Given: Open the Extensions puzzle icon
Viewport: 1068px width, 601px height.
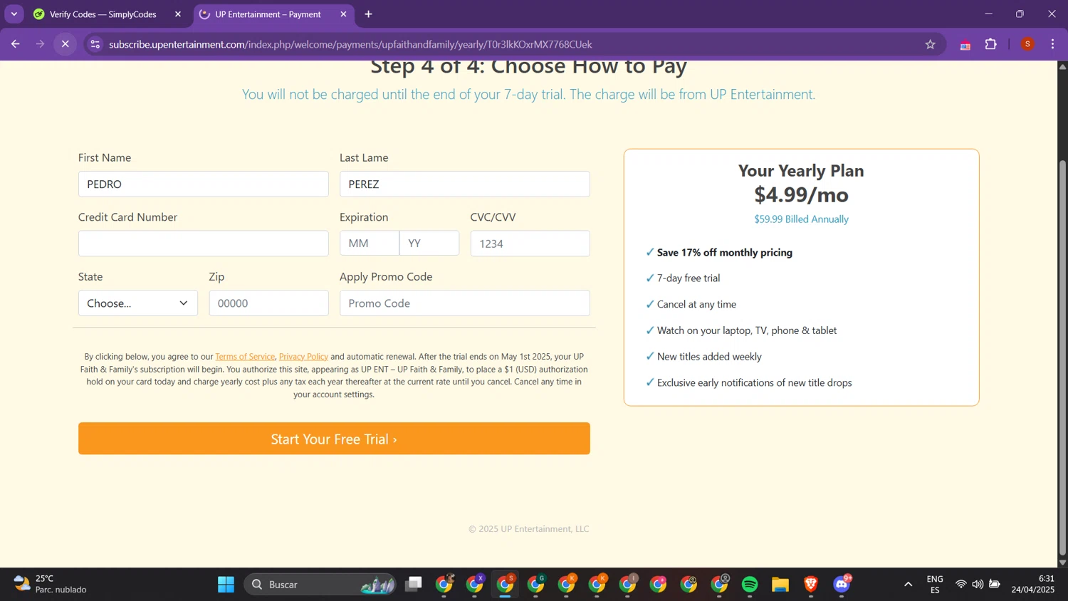Looking at the screenshot, I should (990, 44).
